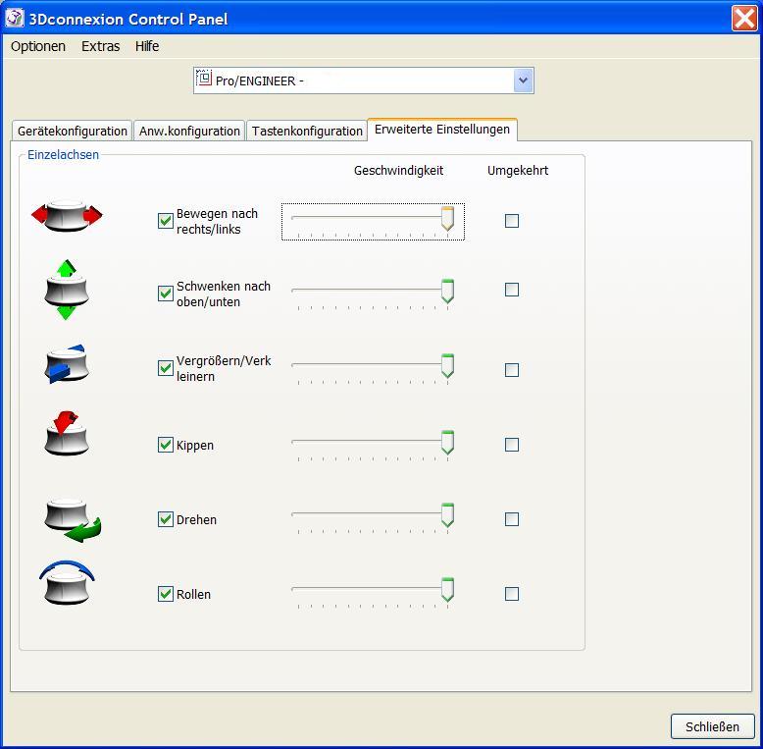
Task: Click the blue arc roll (Rollen) device icon
Action: [67, 582]
